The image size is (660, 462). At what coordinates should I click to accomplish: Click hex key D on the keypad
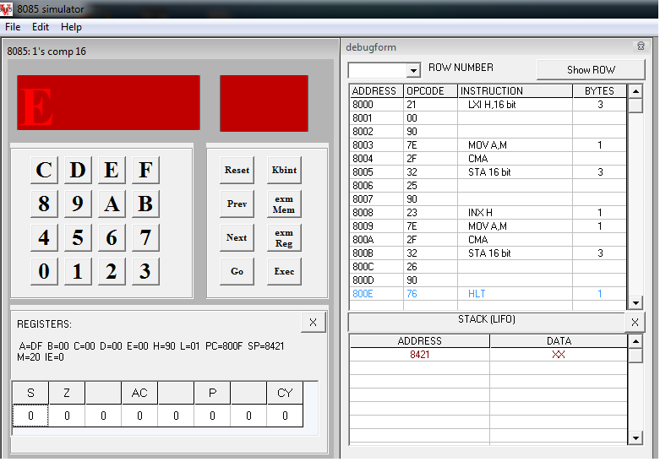[78, 170]
